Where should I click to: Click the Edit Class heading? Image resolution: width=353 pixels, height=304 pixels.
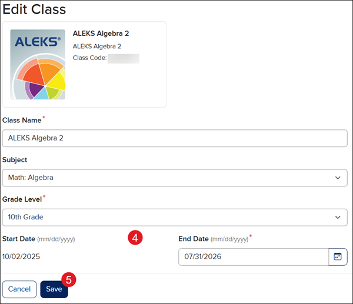(x=34, y=9)
